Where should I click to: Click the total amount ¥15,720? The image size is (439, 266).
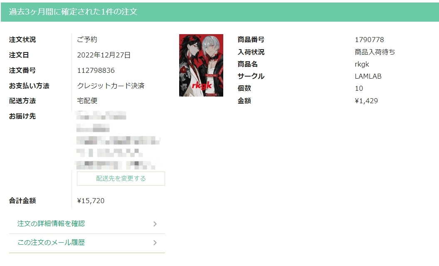pos(91,201)
